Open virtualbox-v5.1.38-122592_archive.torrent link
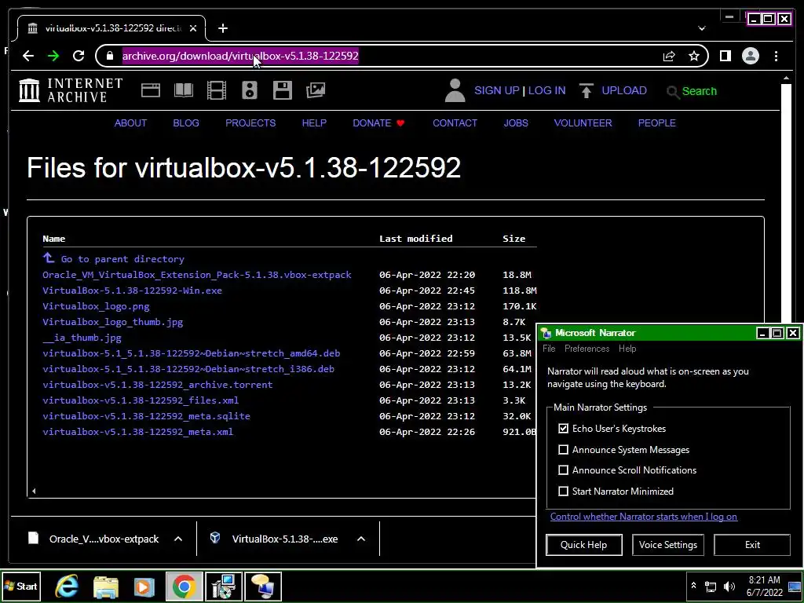Screen dimensions: 804x603 point(157,385)
